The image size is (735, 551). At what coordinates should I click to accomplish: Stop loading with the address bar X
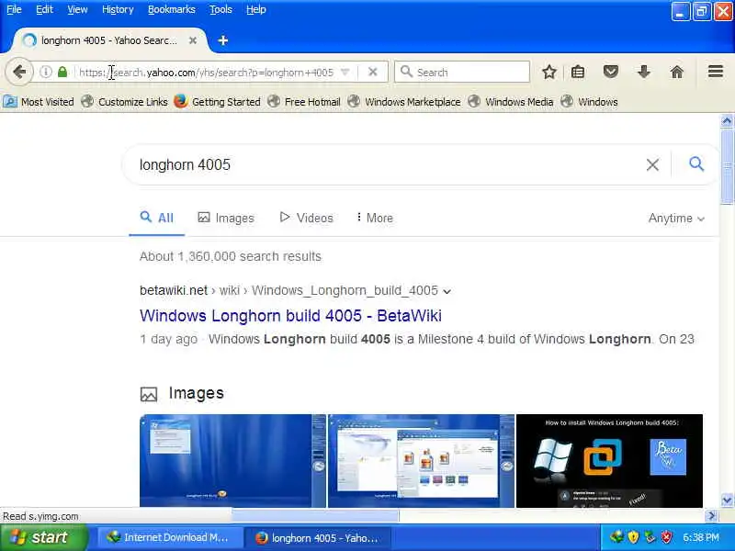373,72
